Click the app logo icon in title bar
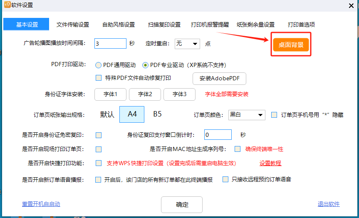Screen dimensions: 359x218 click(x=7, y=5)
